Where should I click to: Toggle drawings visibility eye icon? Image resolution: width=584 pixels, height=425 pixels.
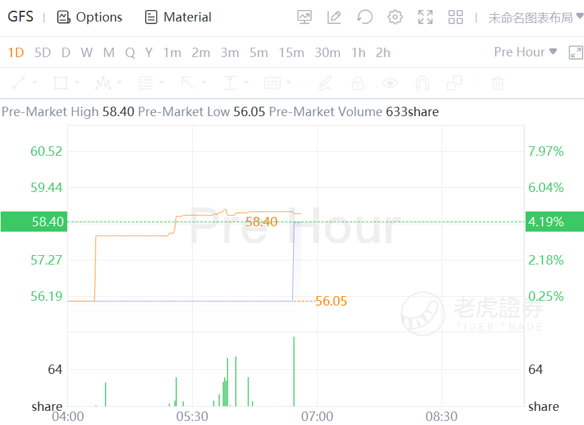tap(390, 83)
